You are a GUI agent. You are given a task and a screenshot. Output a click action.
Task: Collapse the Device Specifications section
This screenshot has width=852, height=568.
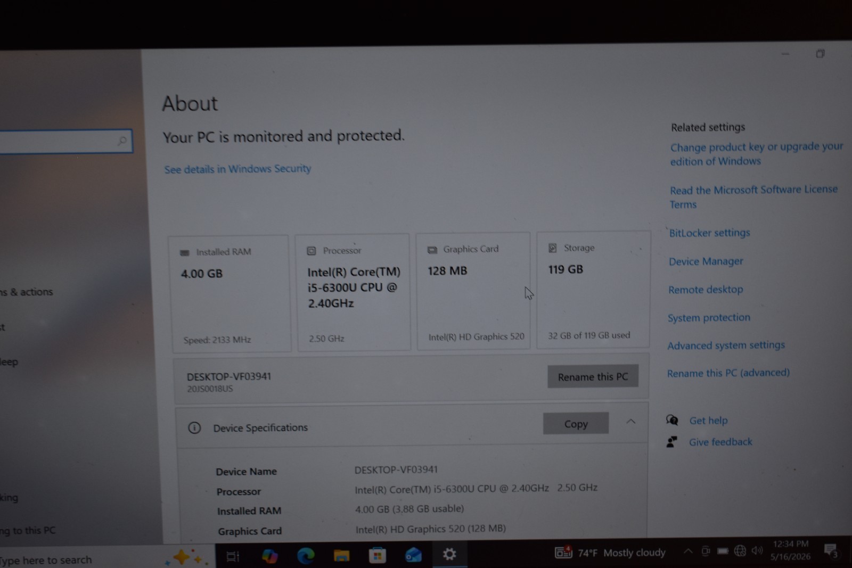pos(631,422)
